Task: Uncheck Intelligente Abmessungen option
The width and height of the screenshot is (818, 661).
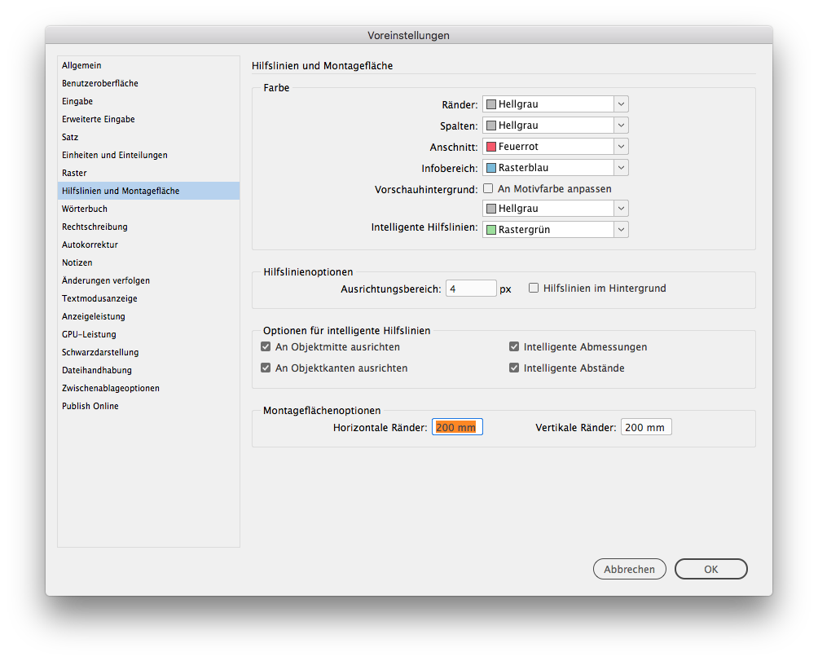Action: click(514, 346)
